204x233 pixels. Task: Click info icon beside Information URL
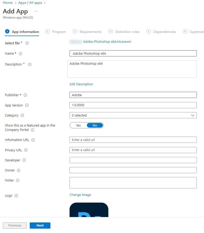[33, 140]
